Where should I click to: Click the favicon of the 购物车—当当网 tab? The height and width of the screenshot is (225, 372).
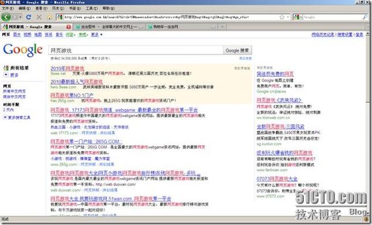[150, 27]
